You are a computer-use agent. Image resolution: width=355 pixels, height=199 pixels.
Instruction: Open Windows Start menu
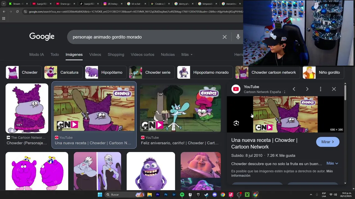point(100,195)
